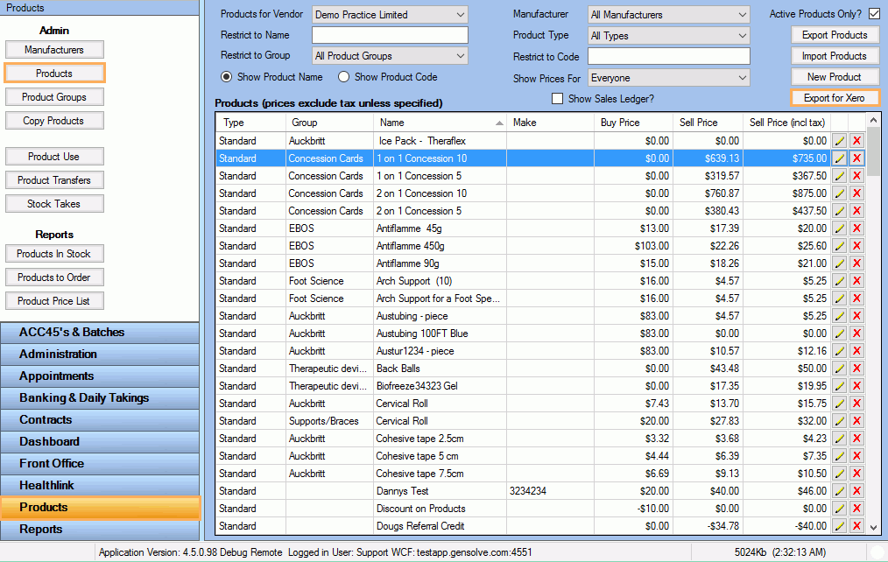Image resolution: width=888 pixels, height=562 pixels.
Task: Open the Products In Stock report
Action: 54,254
